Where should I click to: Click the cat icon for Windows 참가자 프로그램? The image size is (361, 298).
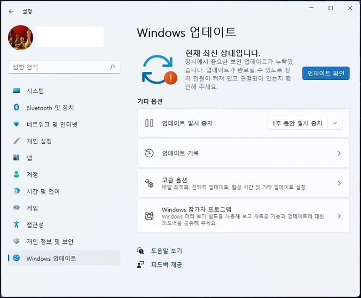point(149,216)
